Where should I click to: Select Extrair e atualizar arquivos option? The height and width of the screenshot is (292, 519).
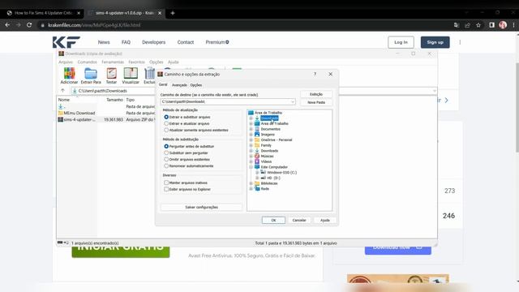click(x=166, y=123)
